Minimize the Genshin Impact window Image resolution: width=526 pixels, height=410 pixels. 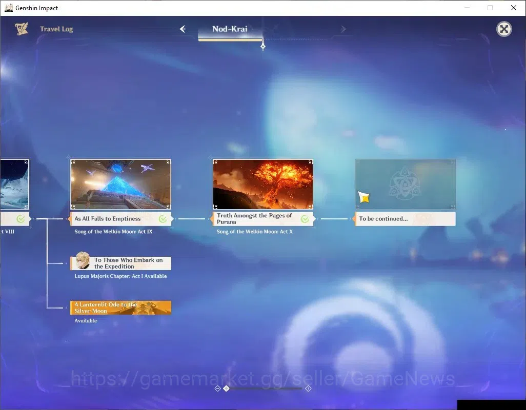(467, 8)
